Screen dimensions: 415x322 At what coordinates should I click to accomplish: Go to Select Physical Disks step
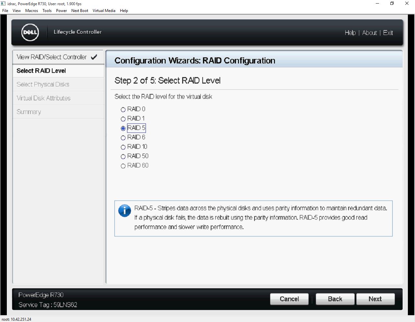(x=58, y=84)
